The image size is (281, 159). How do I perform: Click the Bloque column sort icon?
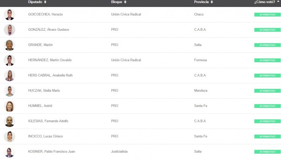point(125,2)
